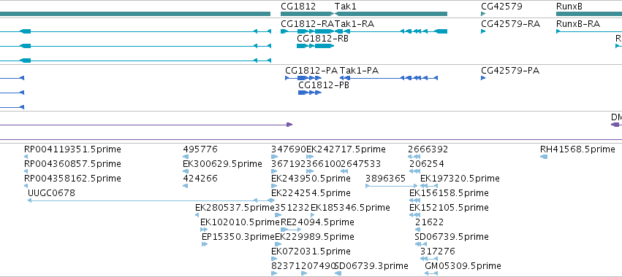Click the Tak1 gene bar
Viewport: 622px width, 277px height.
391,14
